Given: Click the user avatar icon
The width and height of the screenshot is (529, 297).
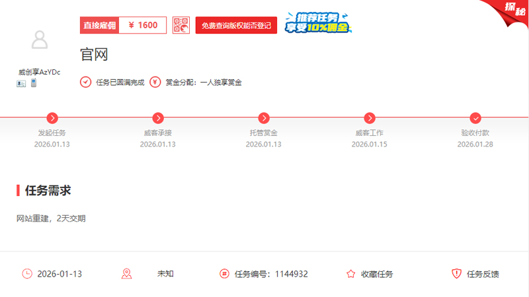Looking at the screenshot, I should click(x=40, y=40).
